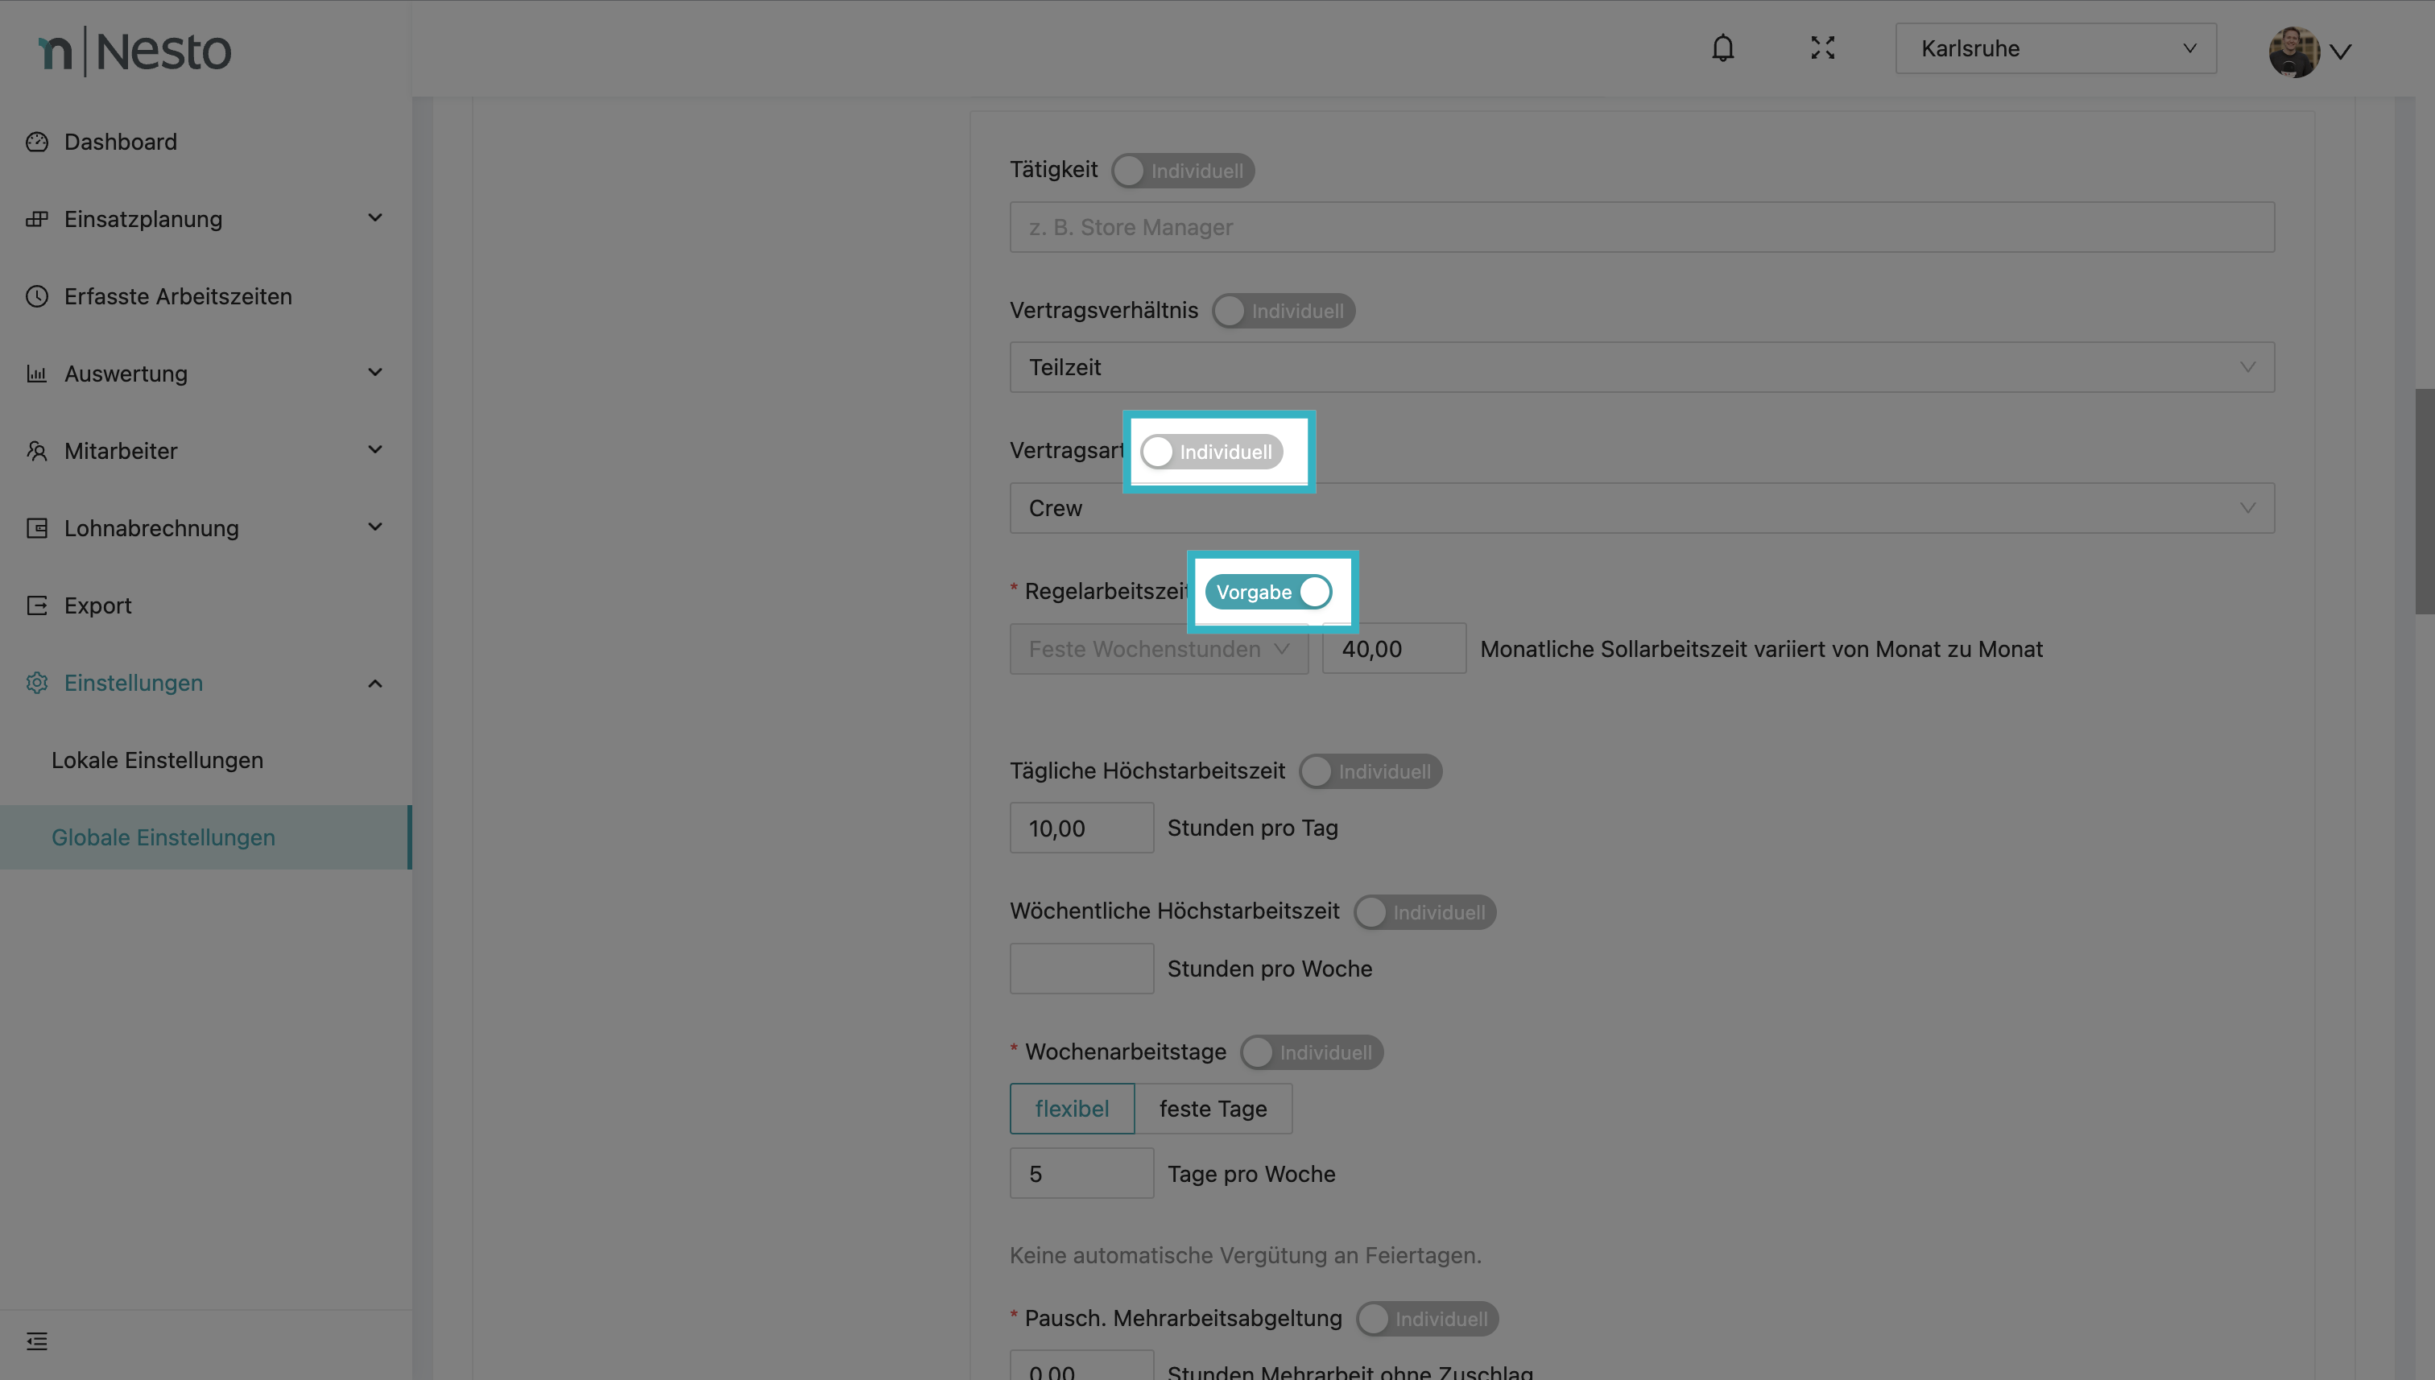Click the Erfasste Arbeitszeiten clock icon
This screenshot has width=2435, height=1380.
[x=37, y=296]
